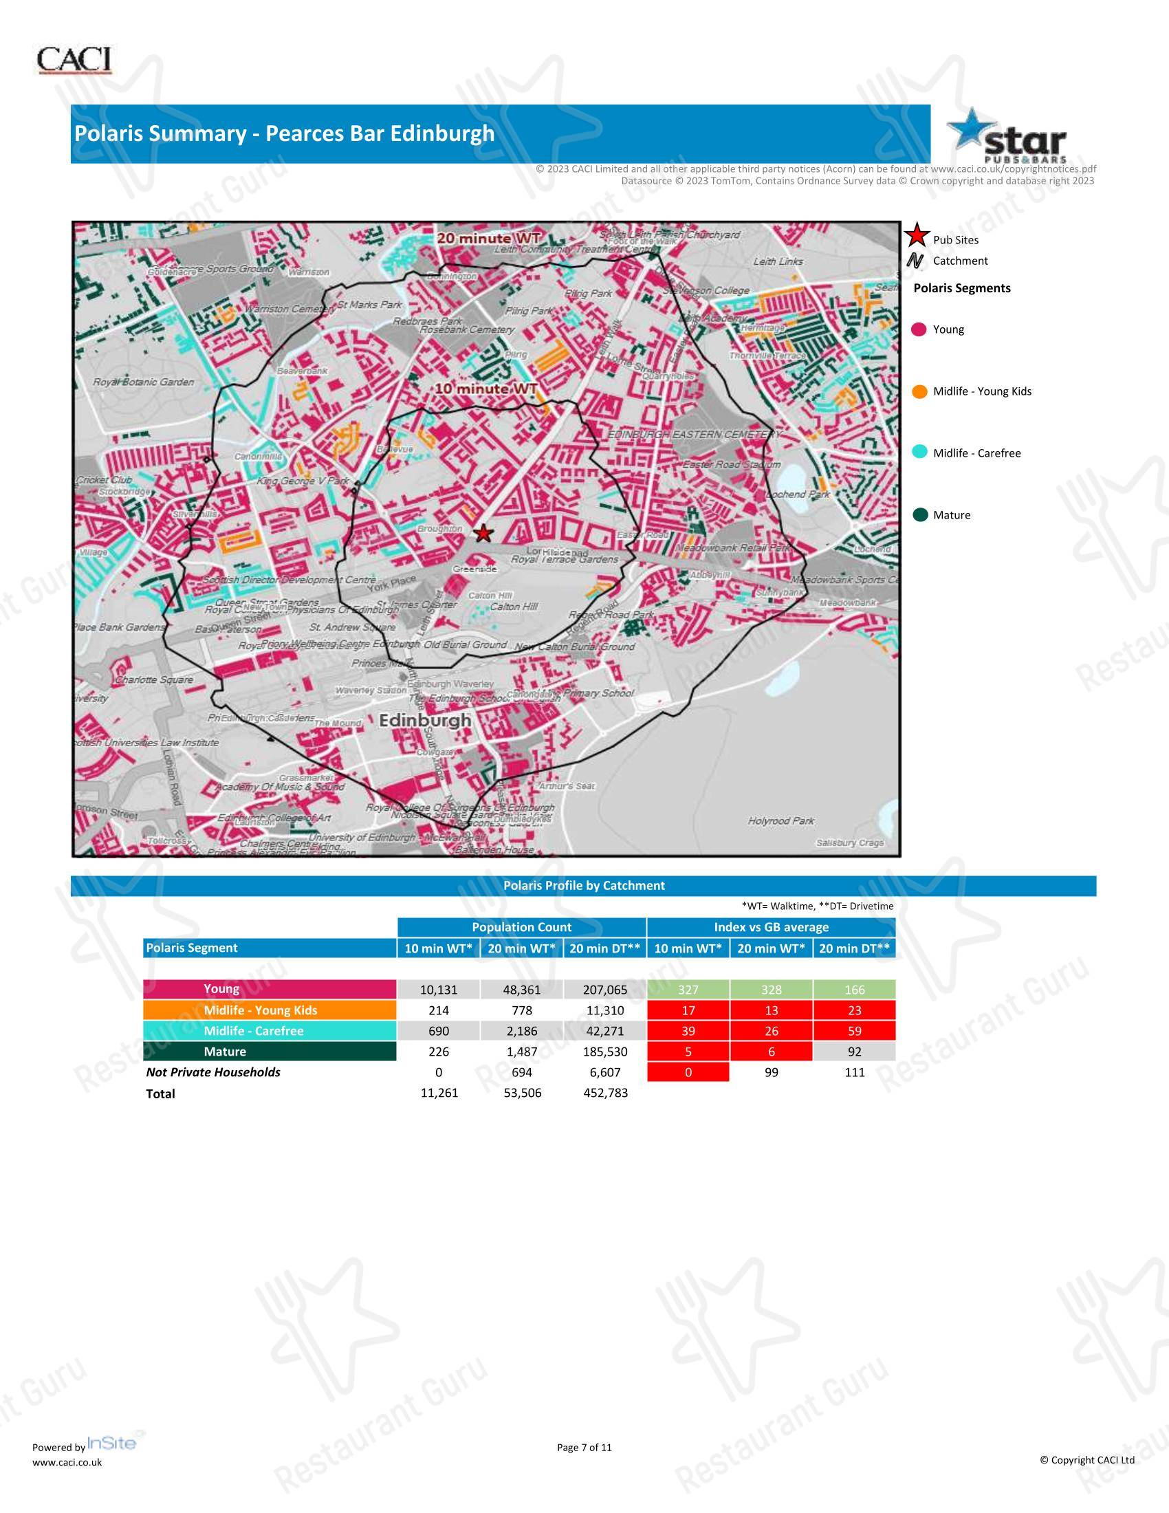Click the Edinburgh city label on map
1169x1513 pixels.
425,721
